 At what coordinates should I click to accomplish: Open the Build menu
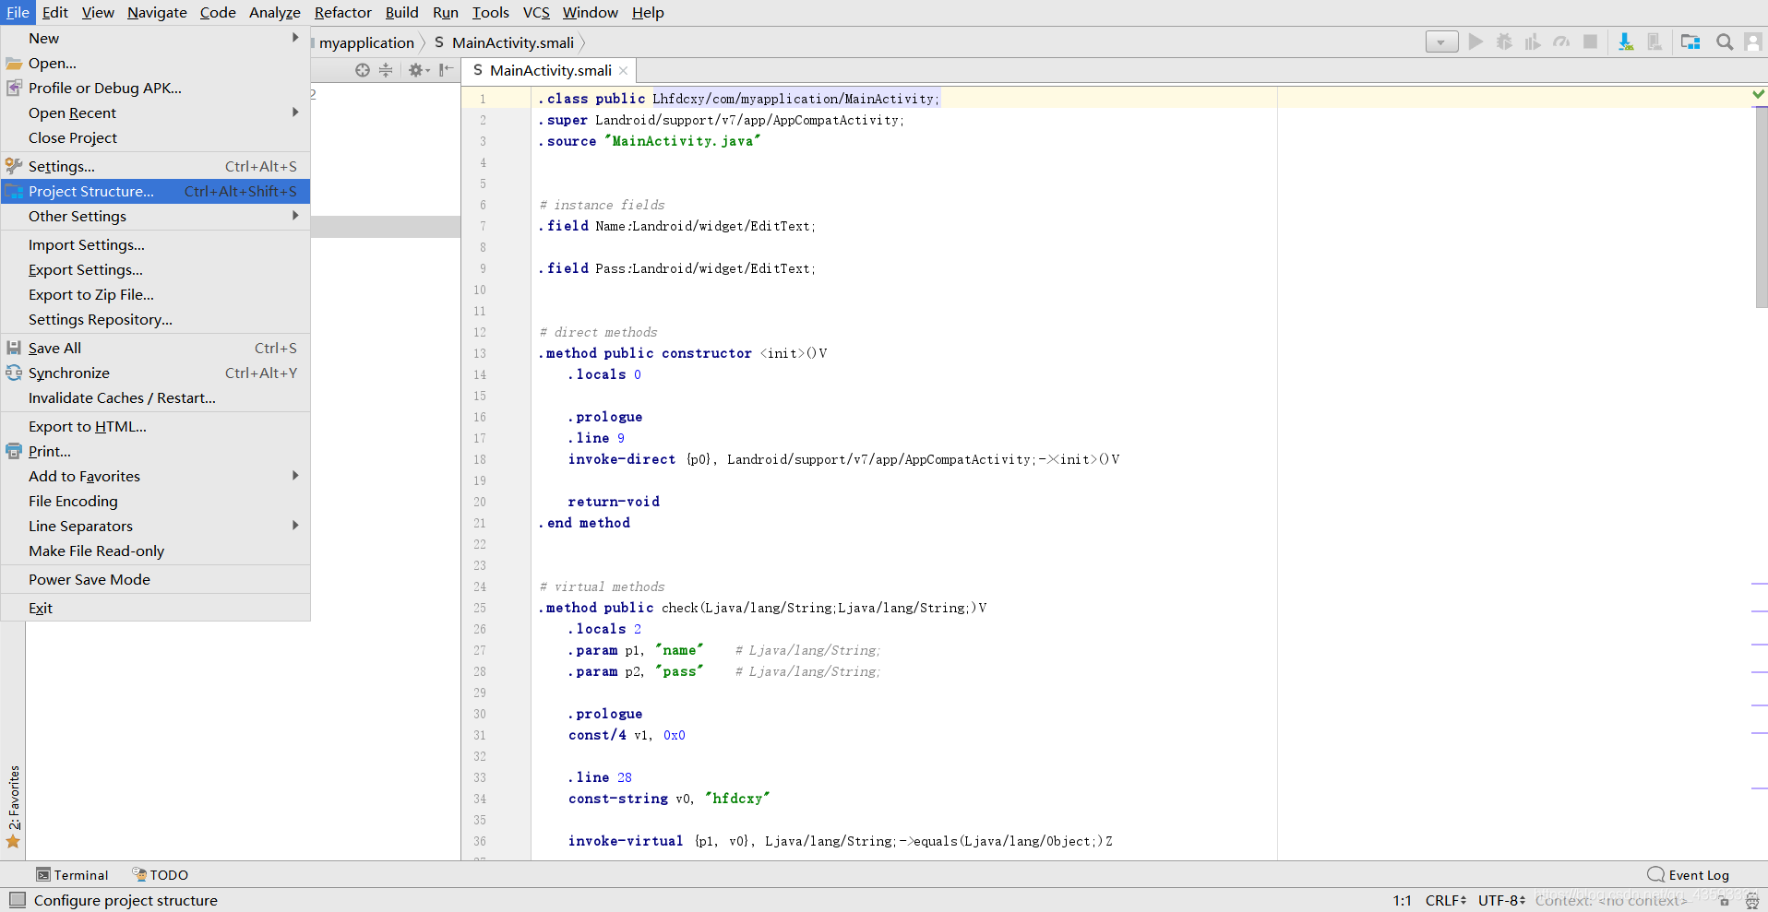pos(401,12)
